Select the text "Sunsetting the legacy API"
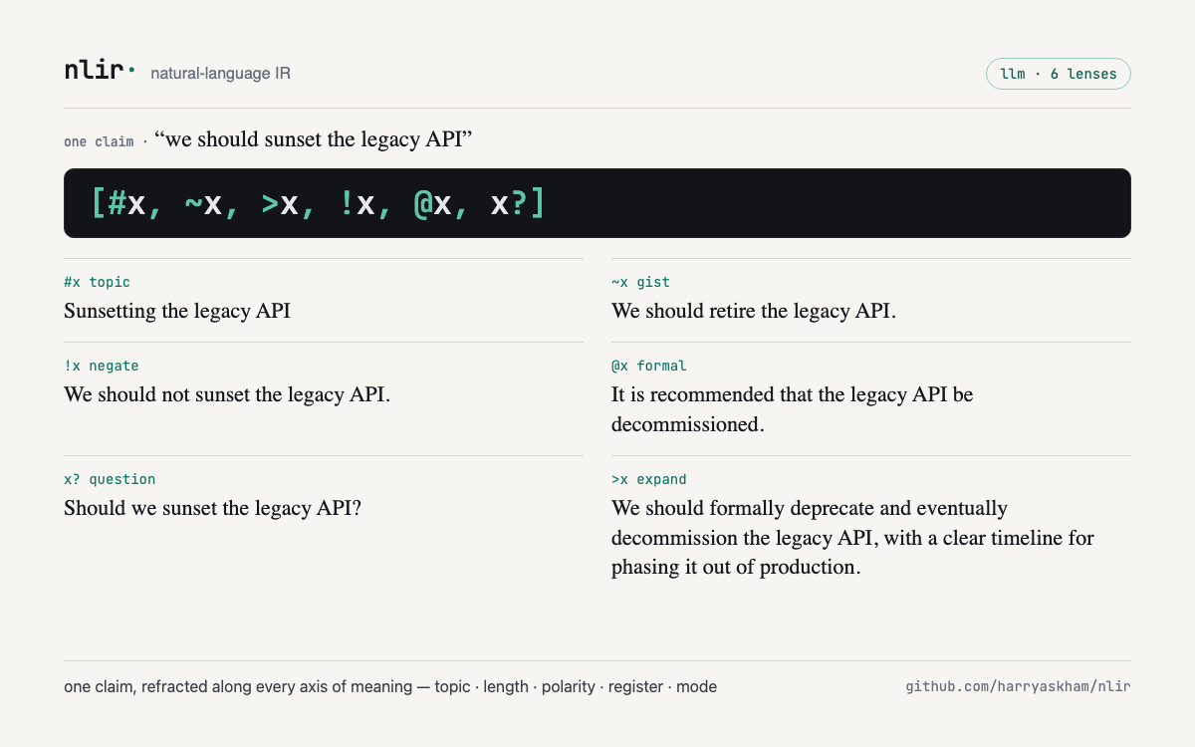The height and width of the screenshot is (747, 1195). pos(177,311)
